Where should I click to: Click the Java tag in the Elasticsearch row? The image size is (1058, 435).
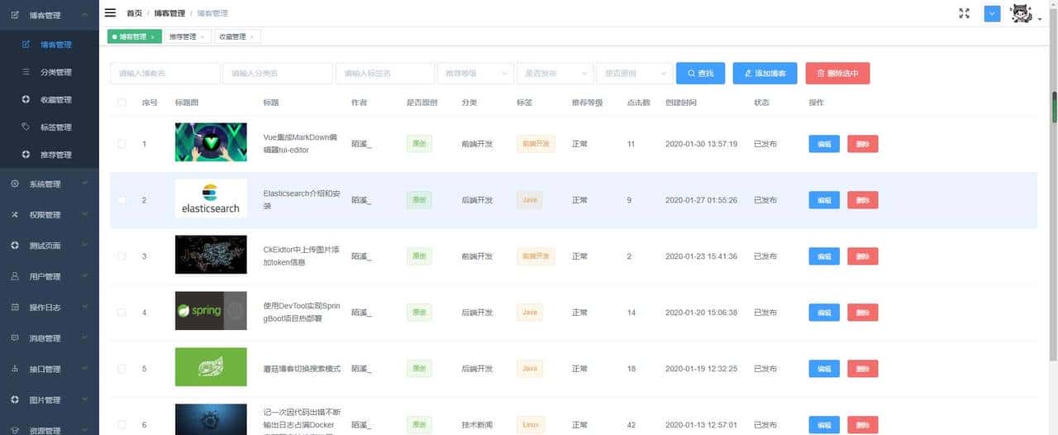click(530, 200)
